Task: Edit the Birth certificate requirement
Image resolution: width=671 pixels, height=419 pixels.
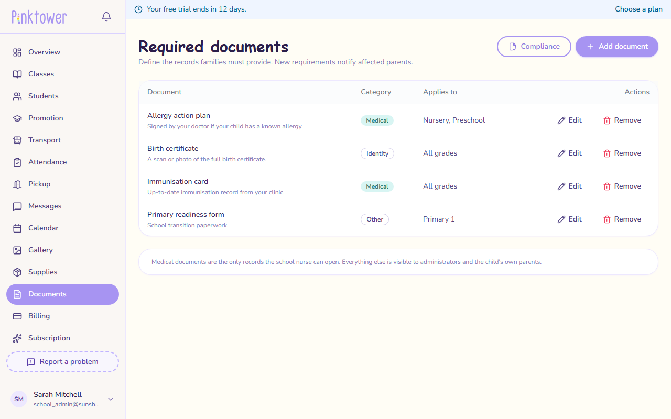Action: pos(569,153)
